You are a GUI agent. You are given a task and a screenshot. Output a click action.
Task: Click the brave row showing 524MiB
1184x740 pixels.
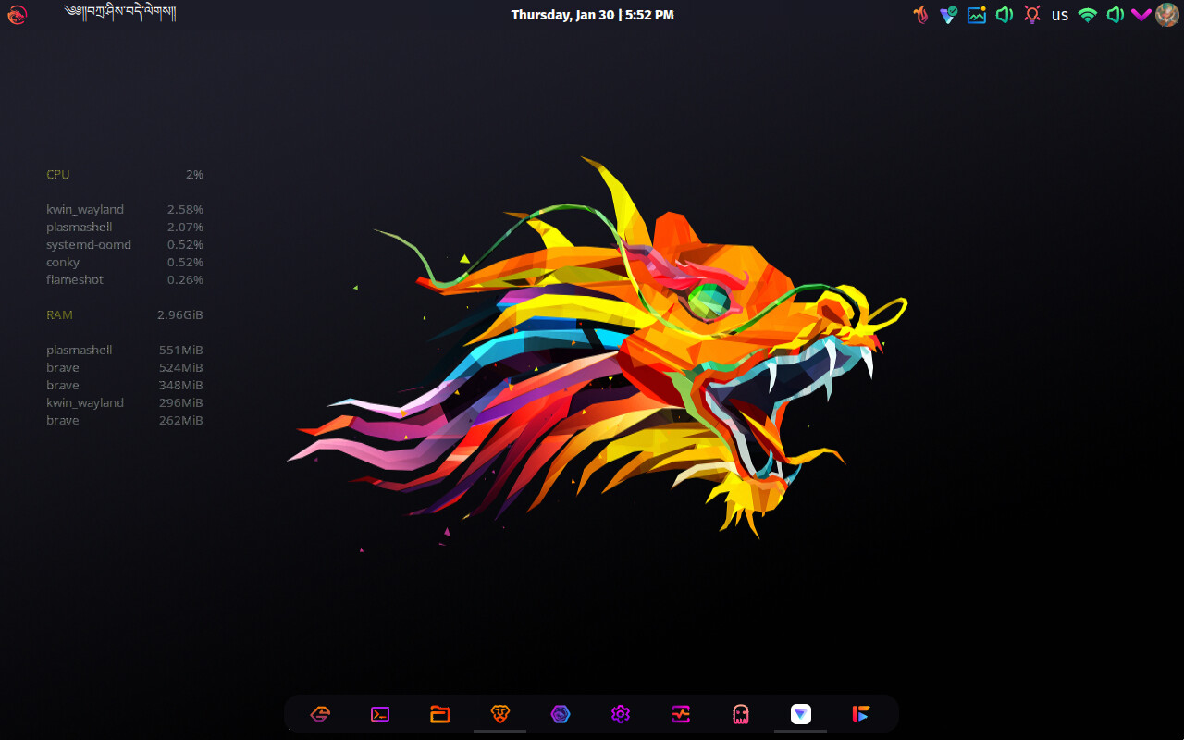(x=125, y=368)
